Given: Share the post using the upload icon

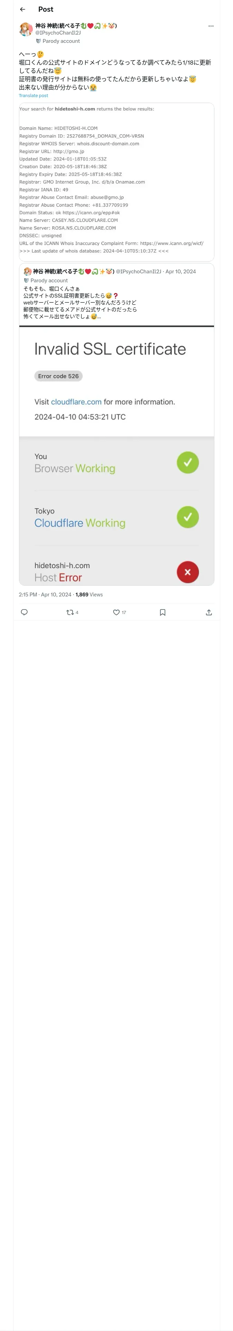Looking at the screenshot, I should (209, 612).
